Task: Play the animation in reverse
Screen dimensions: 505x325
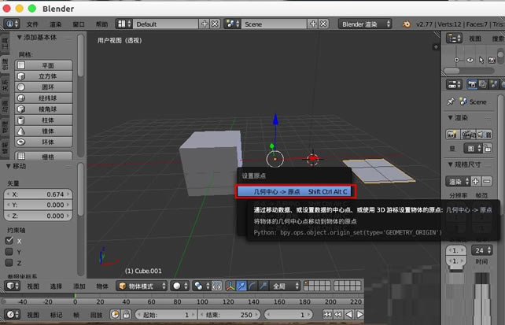Action: [348, 315]
